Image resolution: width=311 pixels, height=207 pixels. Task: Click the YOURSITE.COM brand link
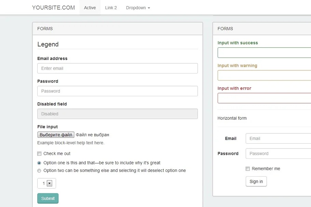[53, 8]
